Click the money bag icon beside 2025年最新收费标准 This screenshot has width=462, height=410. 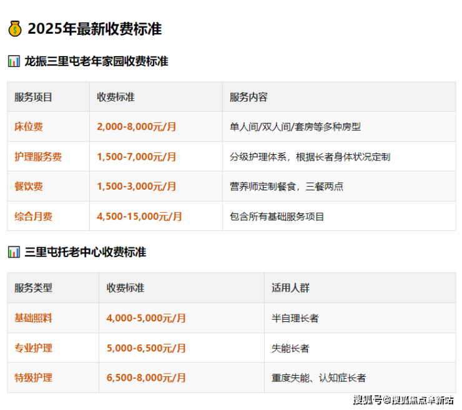pos(15,29)
